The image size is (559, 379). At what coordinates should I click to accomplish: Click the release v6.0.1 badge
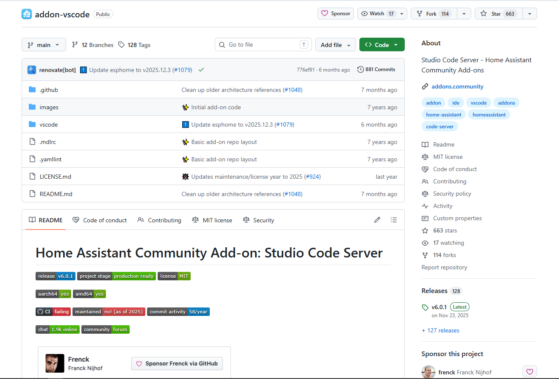[x=56, y=276]
